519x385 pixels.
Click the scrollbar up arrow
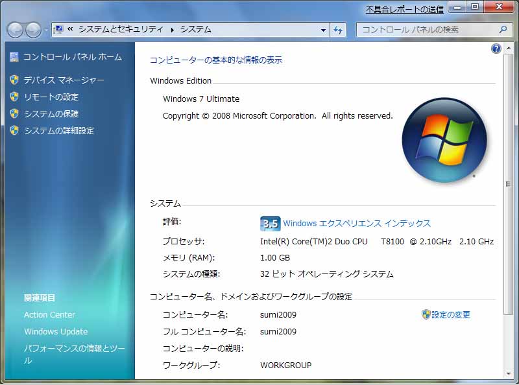tap(508, 49)
